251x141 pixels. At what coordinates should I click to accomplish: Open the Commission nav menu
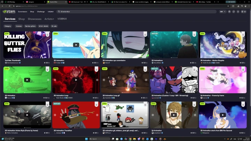[x=23, y=12]
